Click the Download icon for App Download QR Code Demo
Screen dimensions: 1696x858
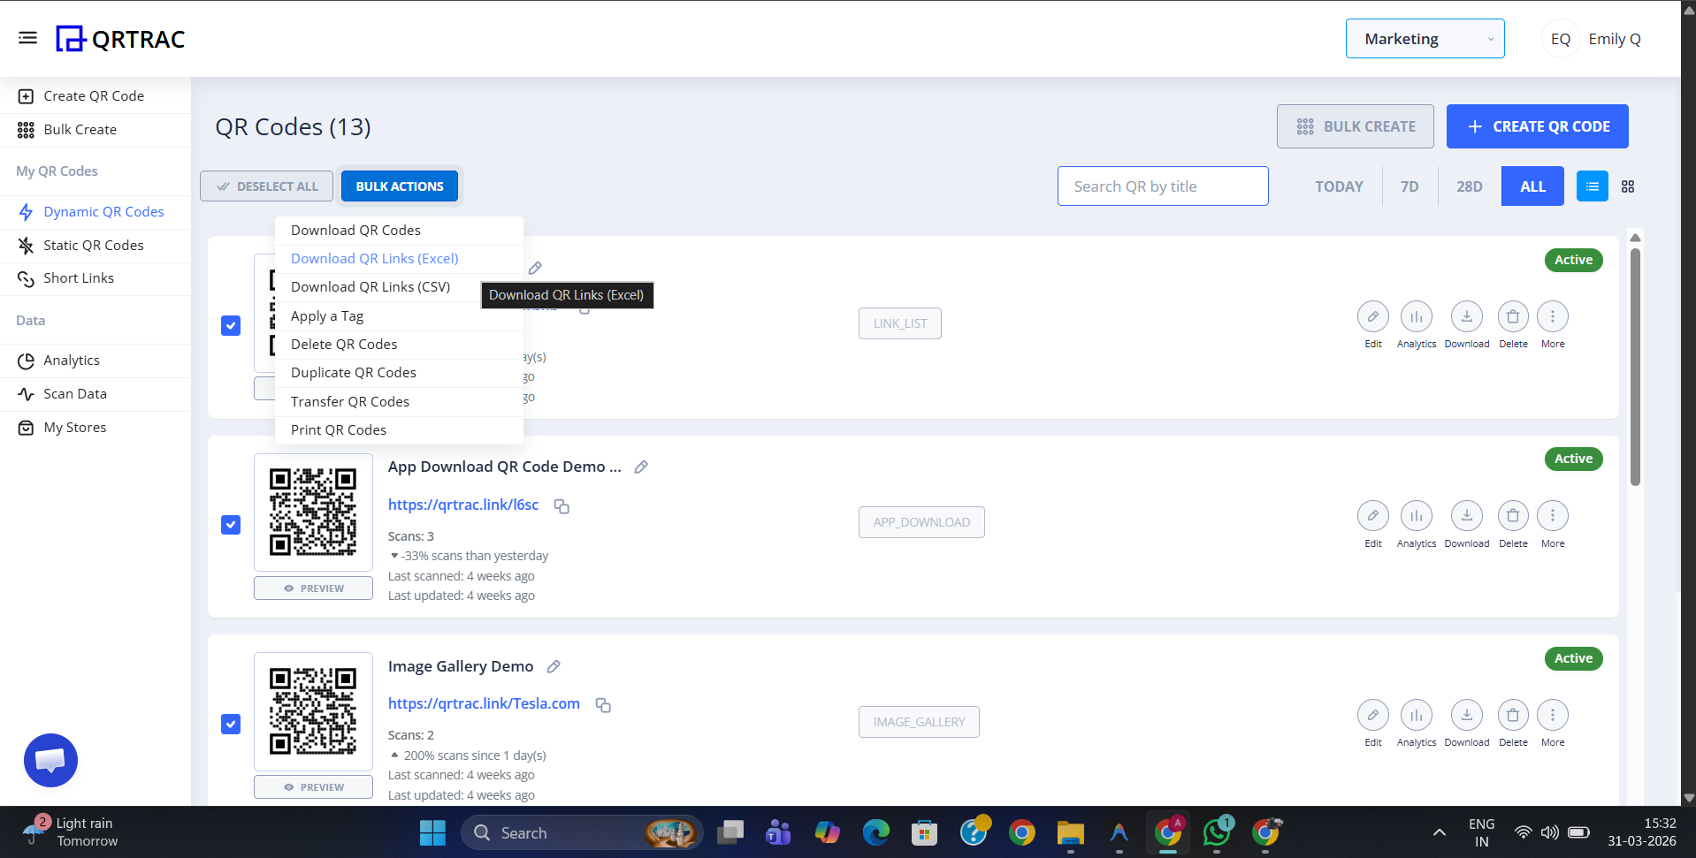[1466, 515]
